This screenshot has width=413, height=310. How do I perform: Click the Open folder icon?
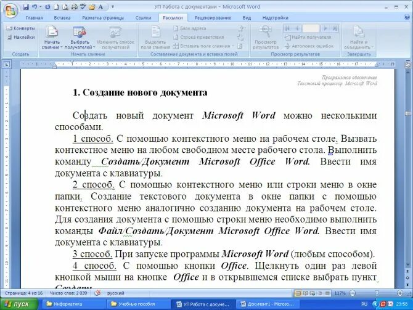click(92, 7)
